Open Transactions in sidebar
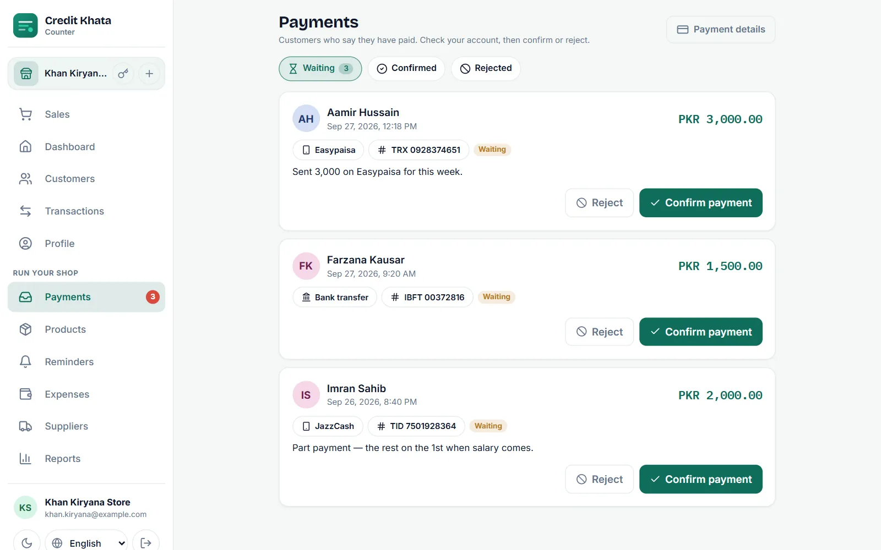Image resolution: width=881 pixels, height=550 pixels. [86, 211]
